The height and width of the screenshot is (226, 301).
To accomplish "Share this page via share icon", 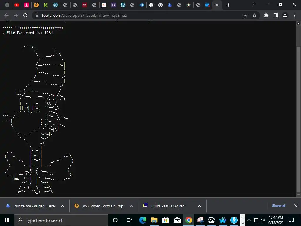I will 245,15.
